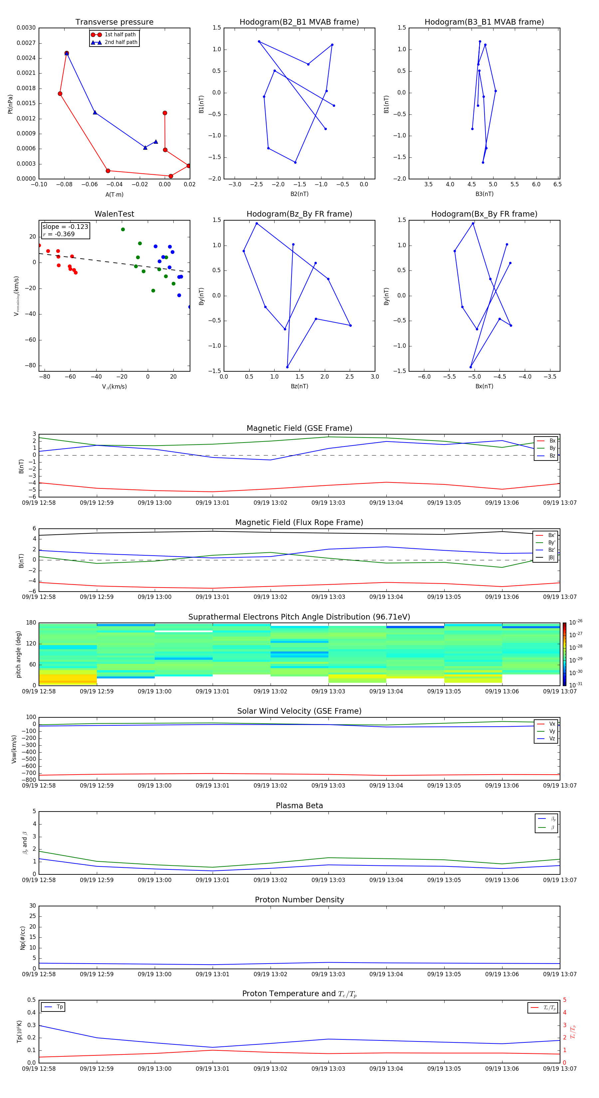Viewport: 599px width, 1098px height.
Task: Click the pitch angle colorbar
Action: point(564,654)
